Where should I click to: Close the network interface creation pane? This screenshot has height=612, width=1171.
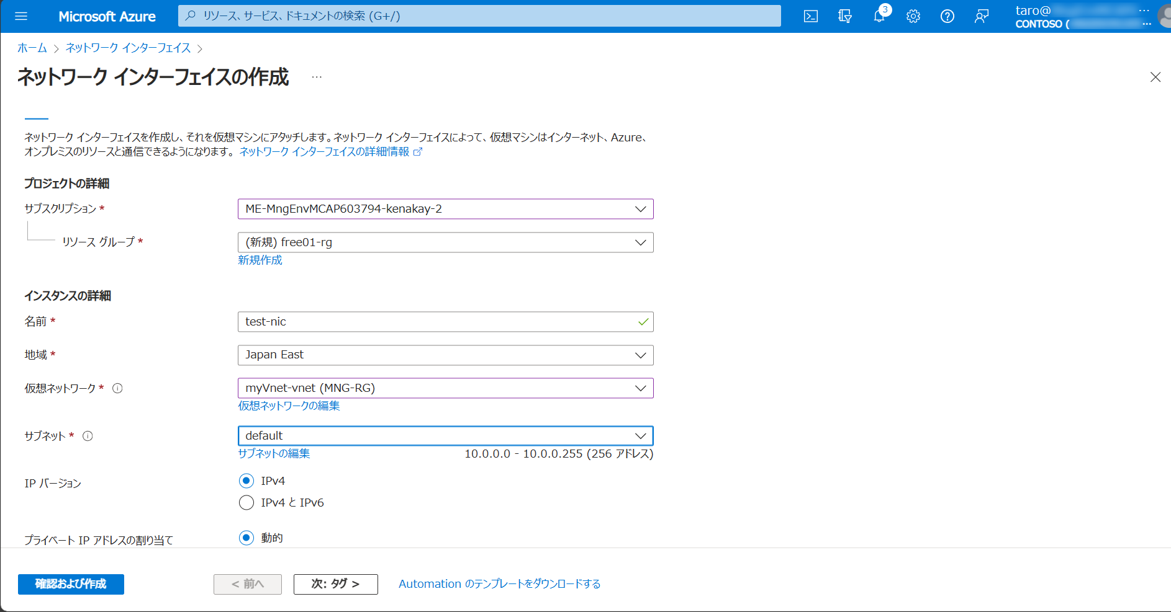coord(1155,77)
